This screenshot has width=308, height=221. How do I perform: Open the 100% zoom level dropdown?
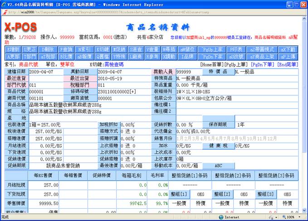coord(295,217)
